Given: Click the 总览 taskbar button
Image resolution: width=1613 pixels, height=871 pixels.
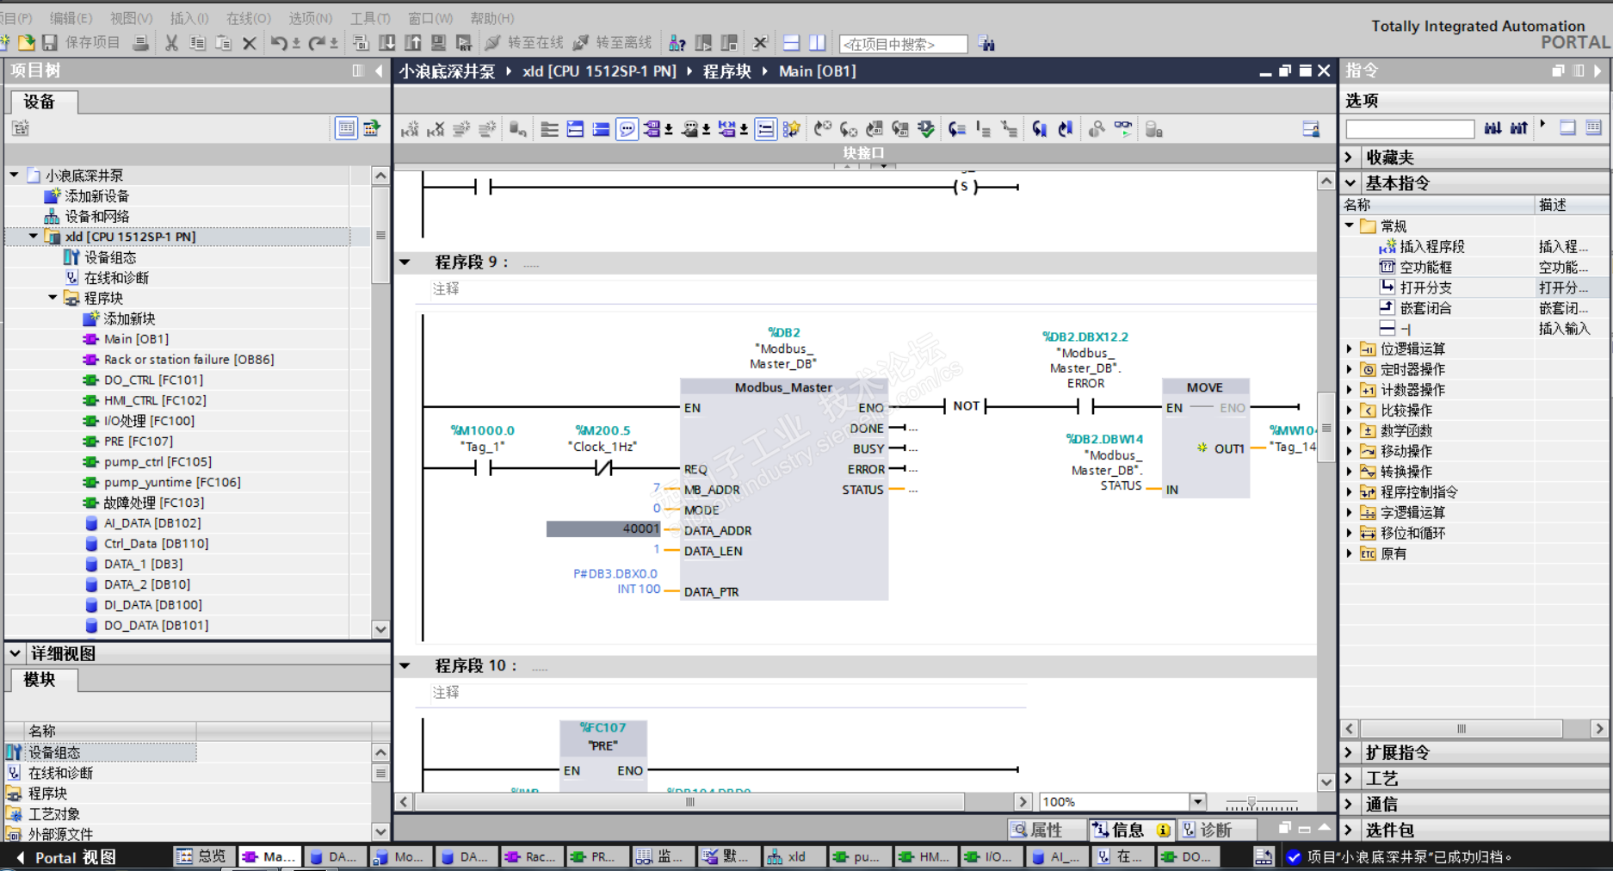Looking at the screenshot, I should point(201,857).
